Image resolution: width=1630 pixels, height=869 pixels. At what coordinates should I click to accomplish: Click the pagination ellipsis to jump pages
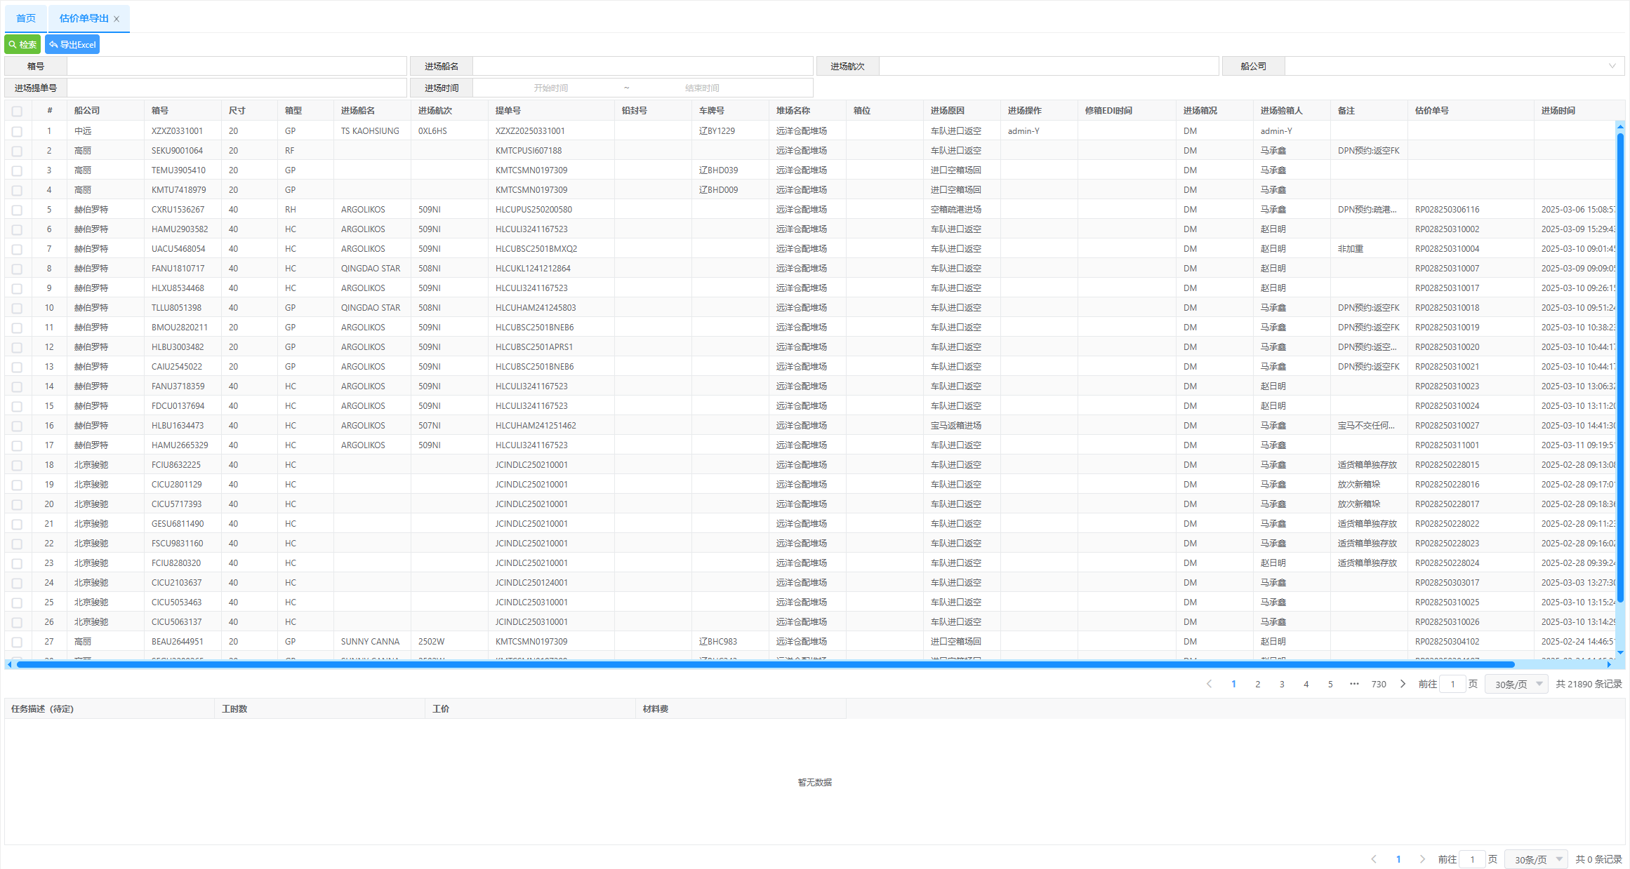[1354, 684]
